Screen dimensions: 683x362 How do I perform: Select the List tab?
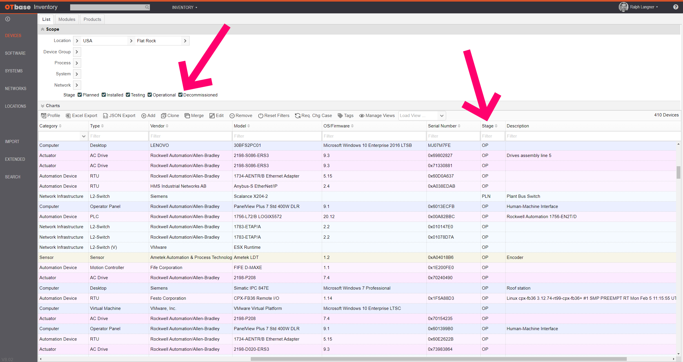pos(46,19)
